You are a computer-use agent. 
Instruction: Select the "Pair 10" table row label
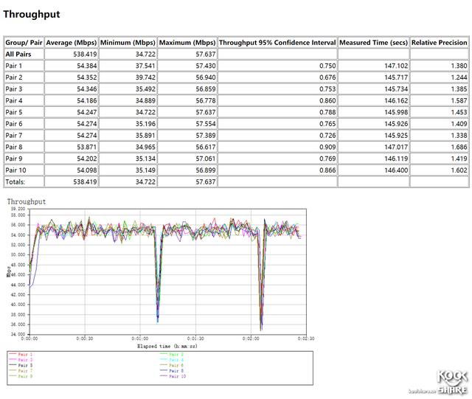pyautogui.click(x=15, y=170)
